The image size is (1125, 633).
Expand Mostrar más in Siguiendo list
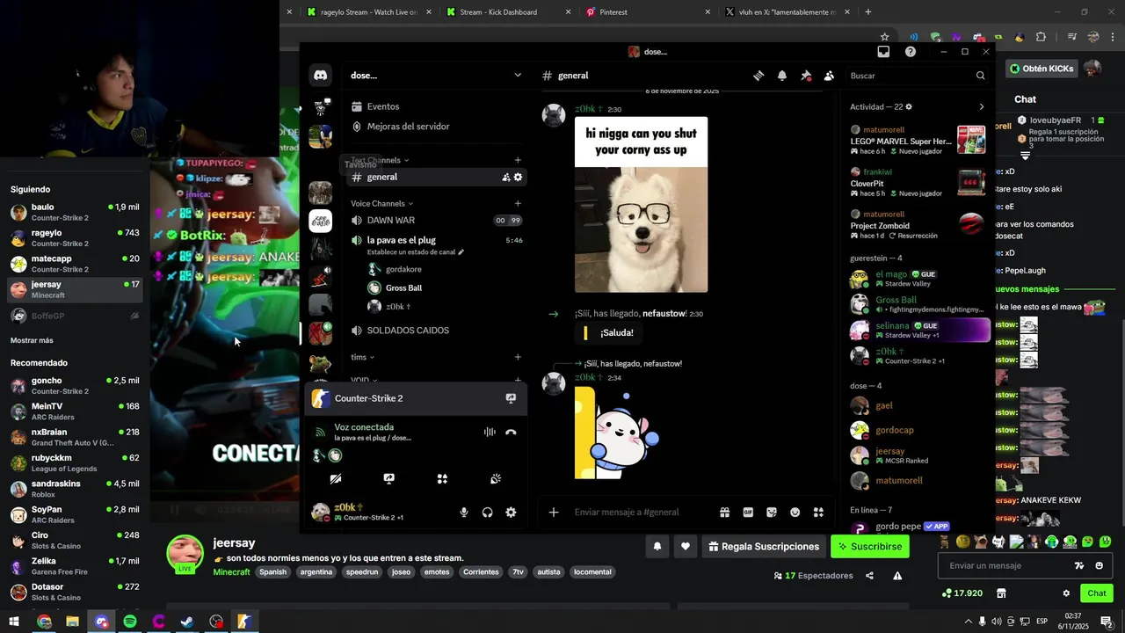pyautogui.click(x=32, y=340)
